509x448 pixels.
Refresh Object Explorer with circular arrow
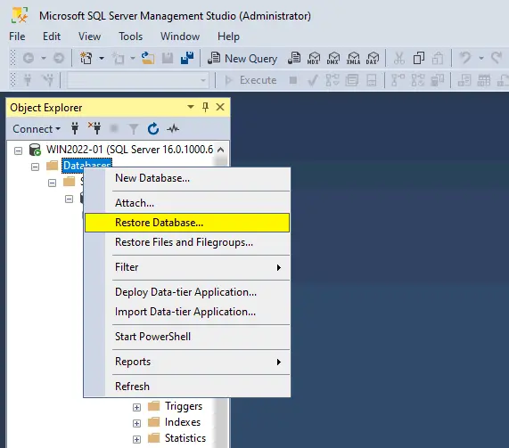pyautogui.click(x=153, y=129)
